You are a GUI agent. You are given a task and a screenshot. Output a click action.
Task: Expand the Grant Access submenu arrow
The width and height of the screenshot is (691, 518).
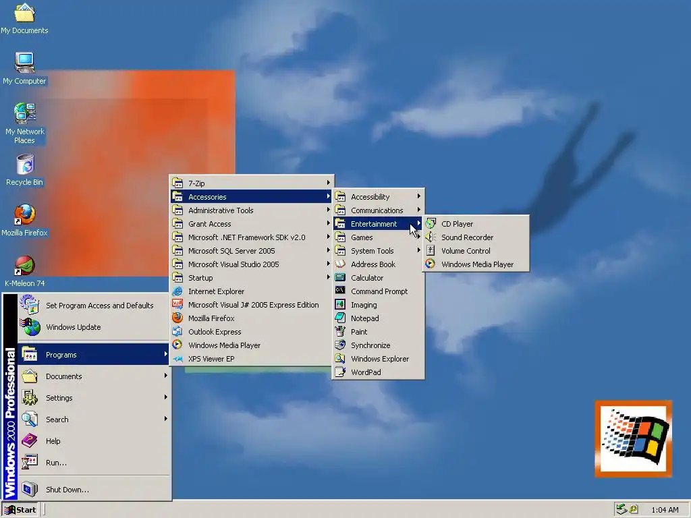329,223
